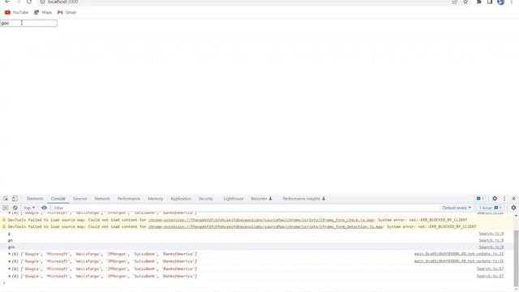Activate DevTools inspect element picker

6,199
